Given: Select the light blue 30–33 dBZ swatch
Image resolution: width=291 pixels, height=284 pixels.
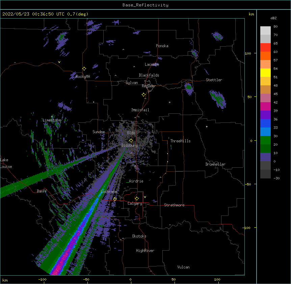Looking at the screenshot, I should click(265, 132).
